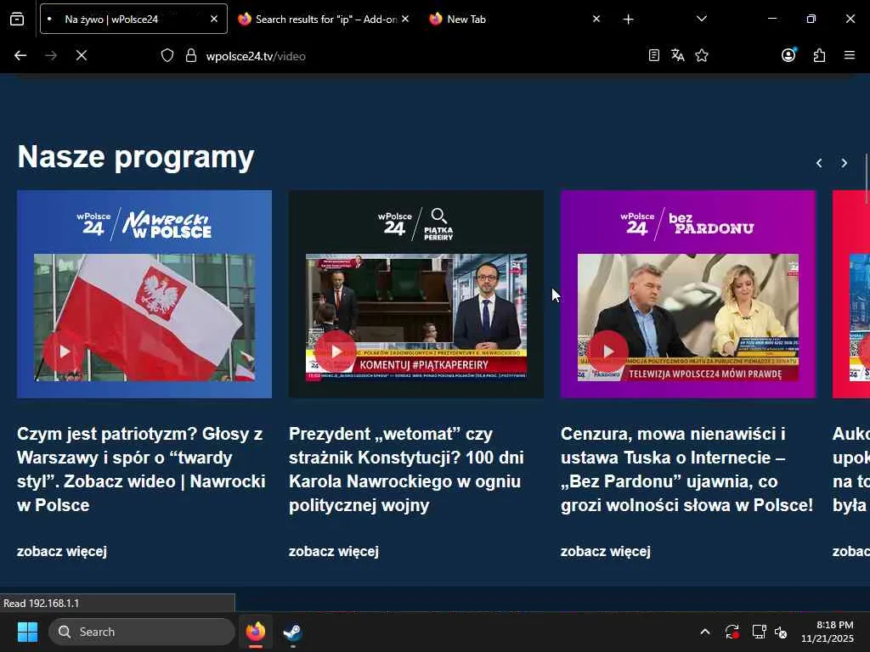Viewport: 870px width, 652px height.
Task: Open Firefox account menu
Action: tap(788, 55)
